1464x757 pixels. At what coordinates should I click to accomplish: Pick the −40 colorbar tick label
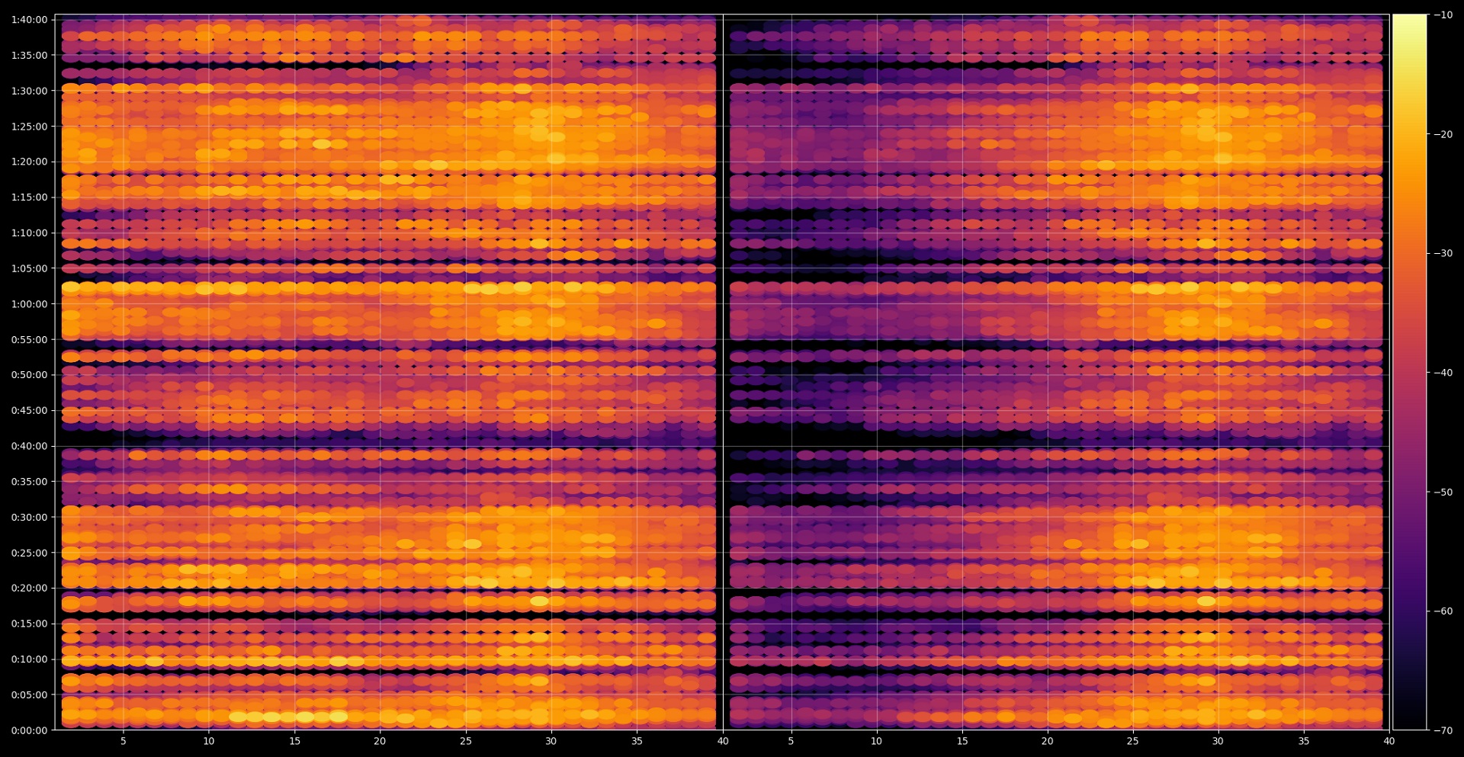pyautogui.click(x=1443, y=373)
